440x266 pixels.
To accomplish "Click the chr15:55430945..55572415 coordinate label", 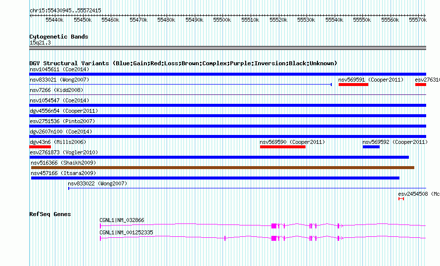I will (65, 10).
